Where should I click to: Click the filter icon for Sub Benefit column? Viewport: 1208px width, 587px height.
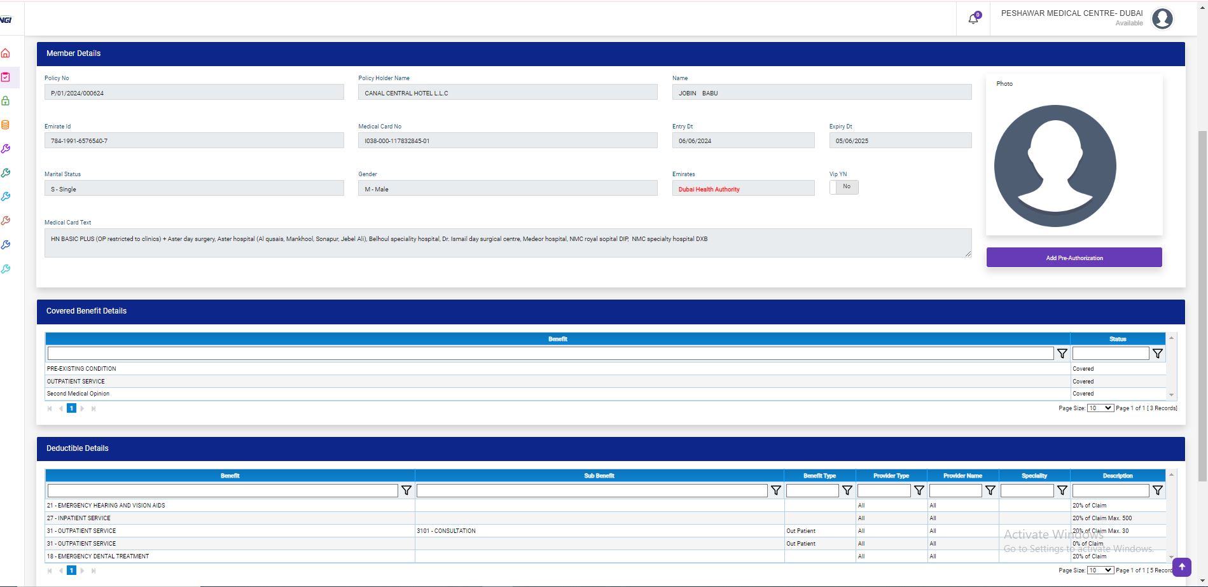click(x=775, y=490)
